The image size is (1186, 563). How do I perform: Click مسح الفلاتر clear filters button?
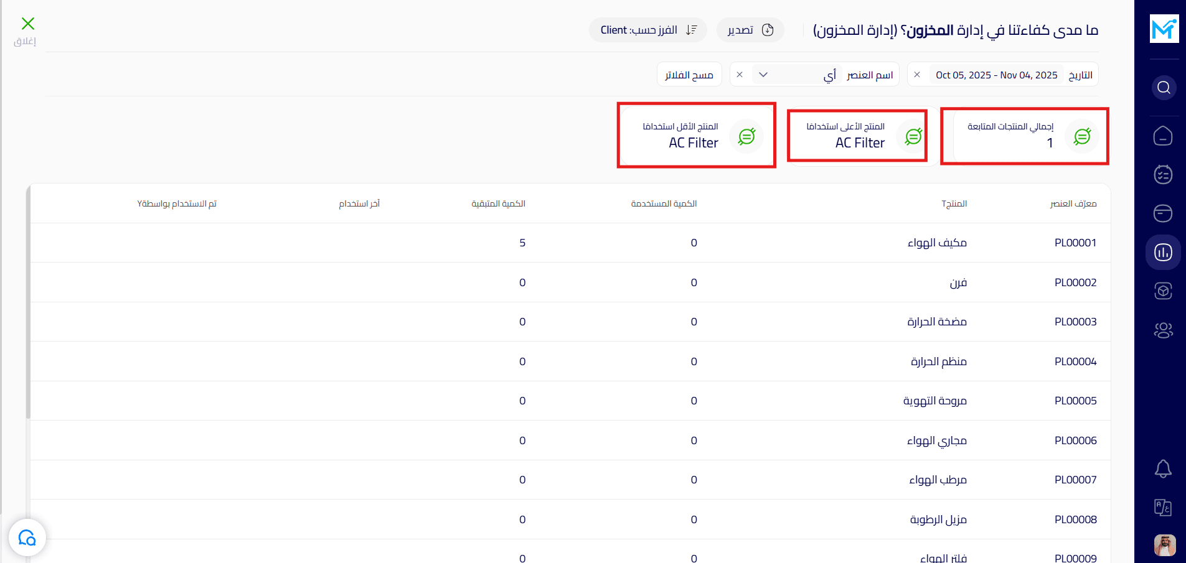pyautogui.click(x=689, y=75)
